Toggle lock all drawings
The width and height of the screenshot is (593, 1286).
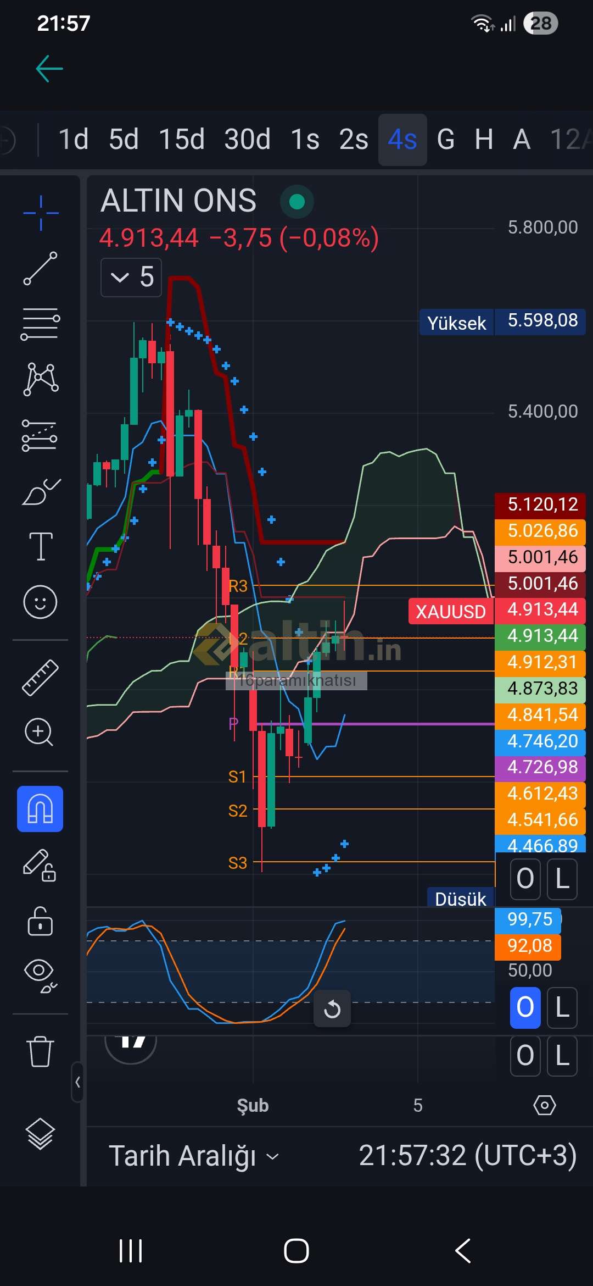(x=40, y=922)
